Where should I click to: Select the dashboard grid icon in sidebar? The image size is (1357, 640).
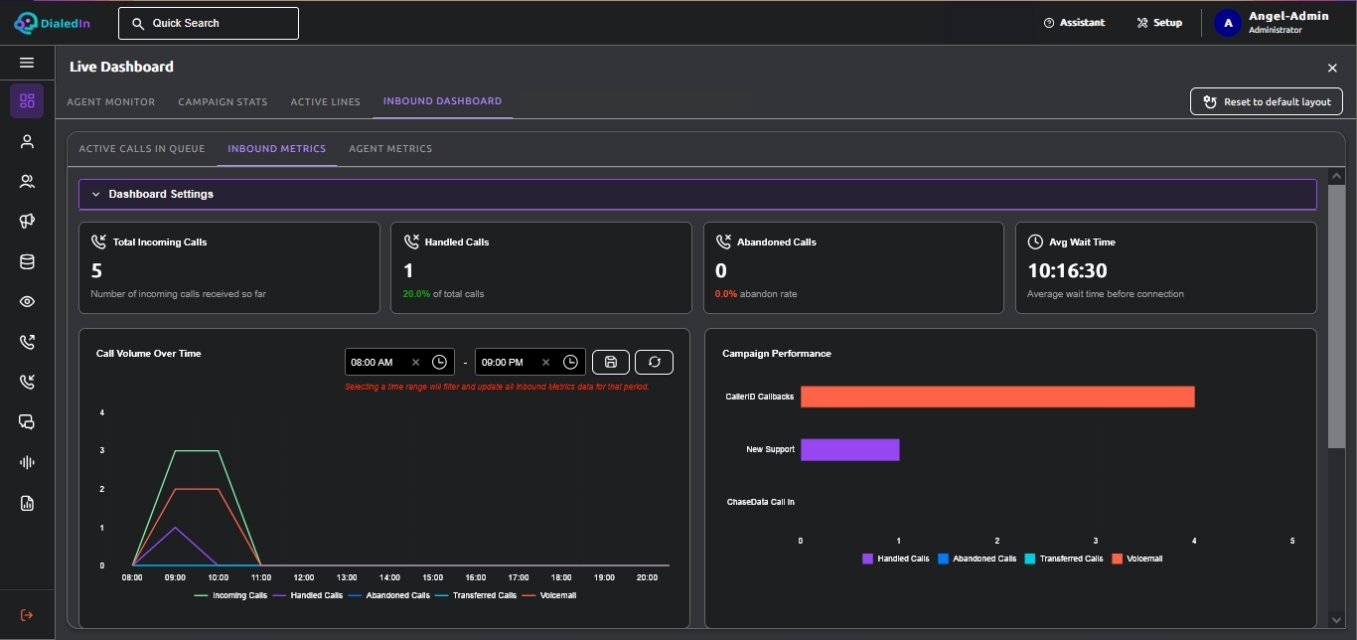point(27,100)
